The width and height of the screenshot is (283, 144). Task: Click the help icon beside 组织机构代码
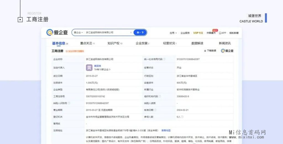160,96
